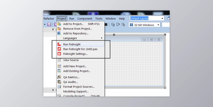Click the Format Project Sources icon

point(59,87)
